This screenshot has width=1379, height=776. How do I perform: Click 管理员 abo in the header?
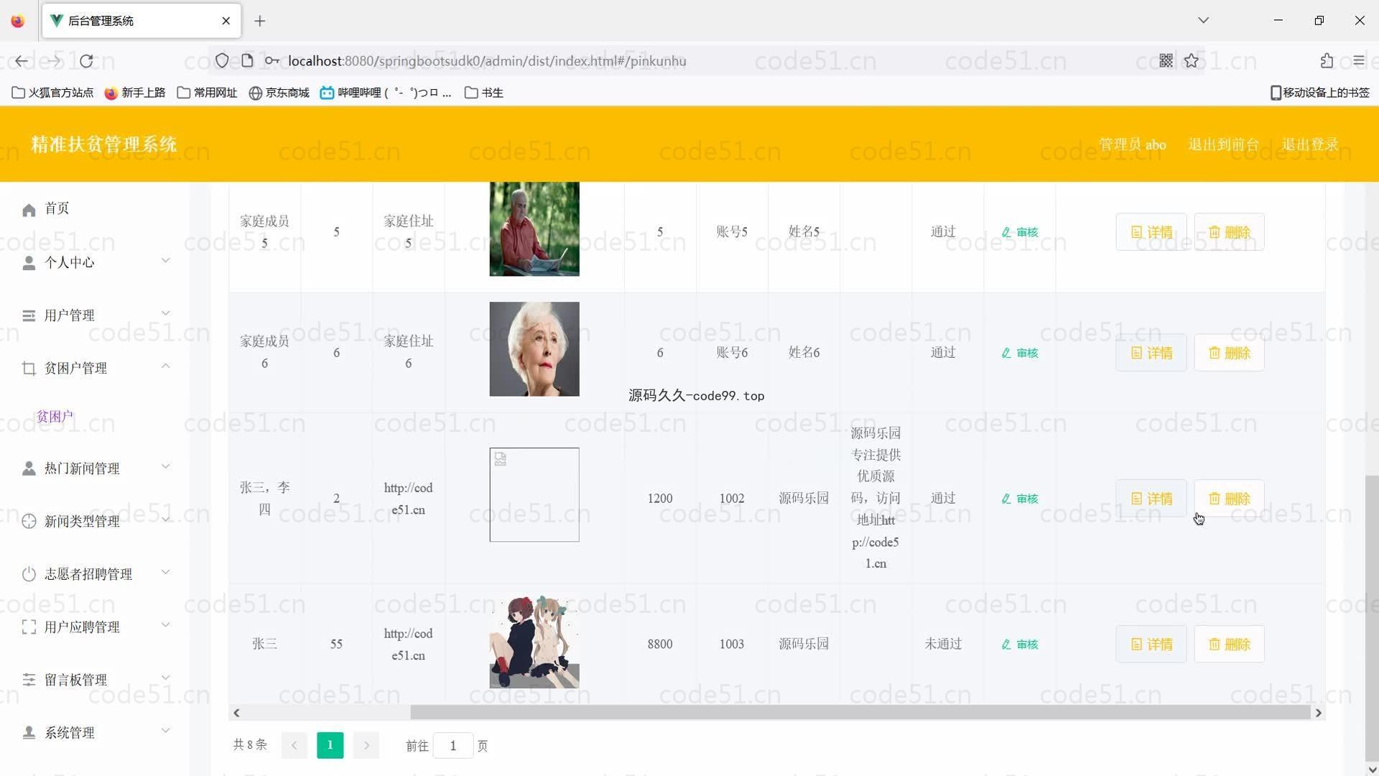[1133, 144]
